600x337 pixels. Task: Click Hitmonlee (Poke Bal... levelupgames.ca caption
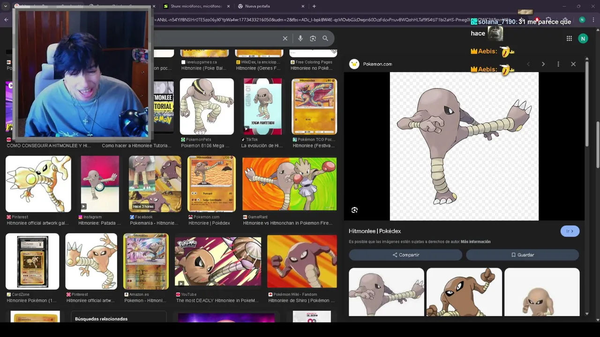click(x=204, y=68)
